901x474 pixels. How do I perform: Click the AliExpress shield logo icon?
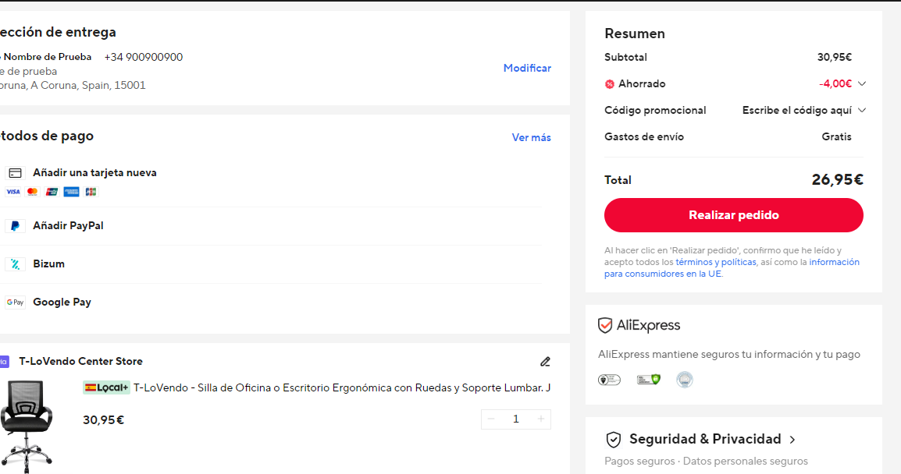pyautogui.click(x=605, y=325)
